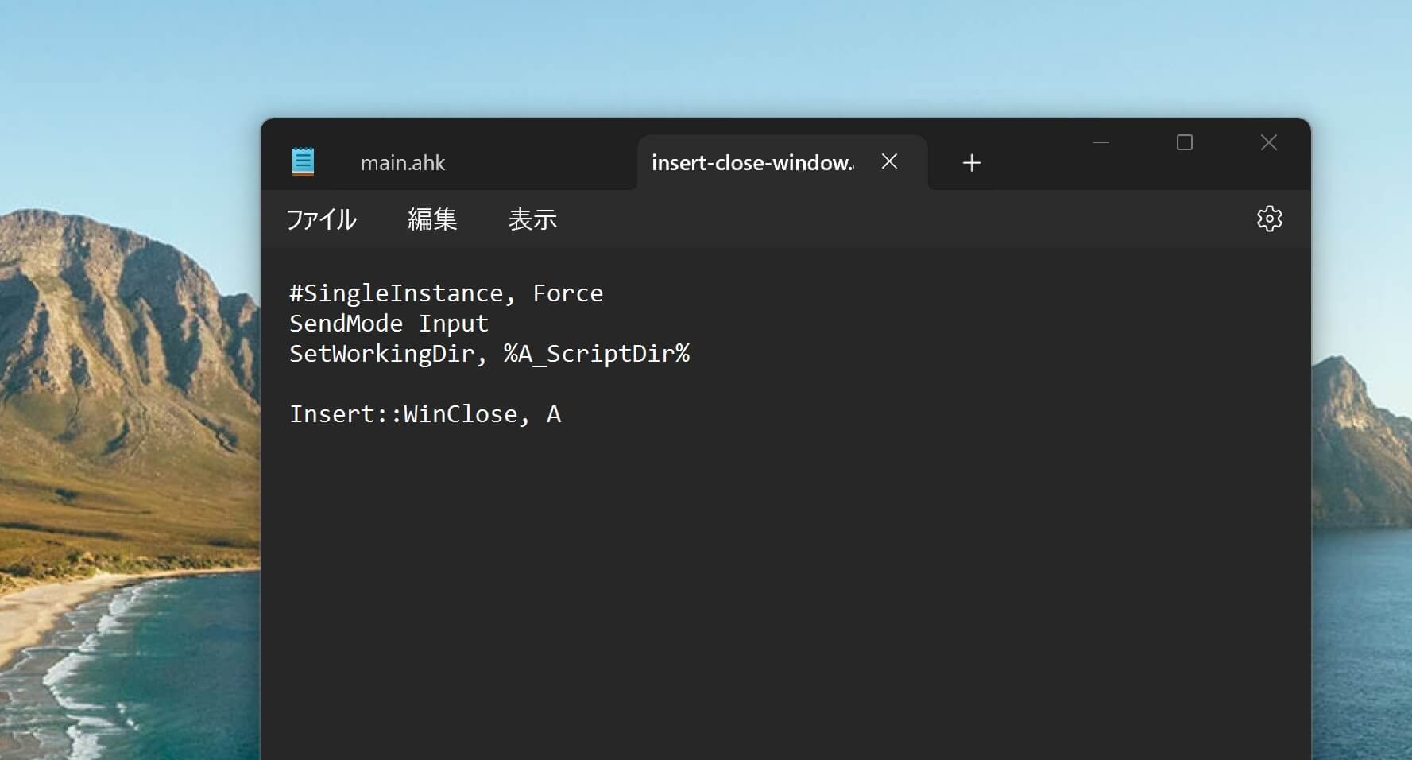The width and height of the screenshot is (1412, 760).
Task: Click the Notepad app icon
Action: tap(303, 161)
